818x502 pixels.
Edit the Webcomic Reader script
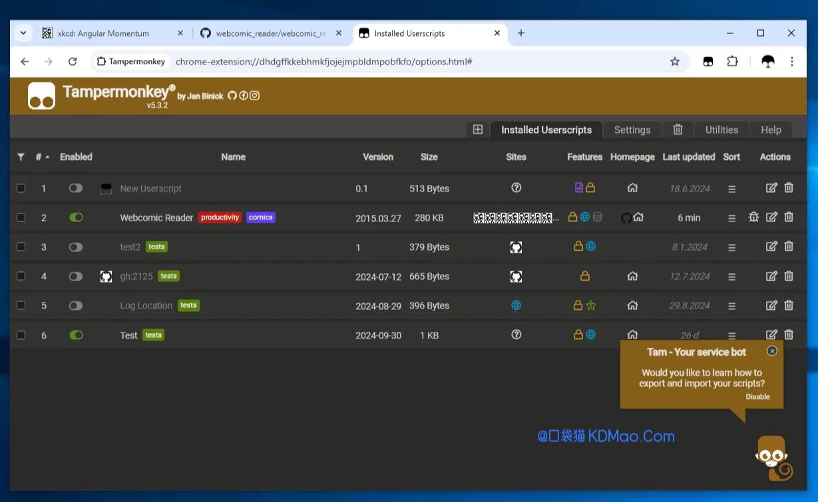[x=771, y=217]
